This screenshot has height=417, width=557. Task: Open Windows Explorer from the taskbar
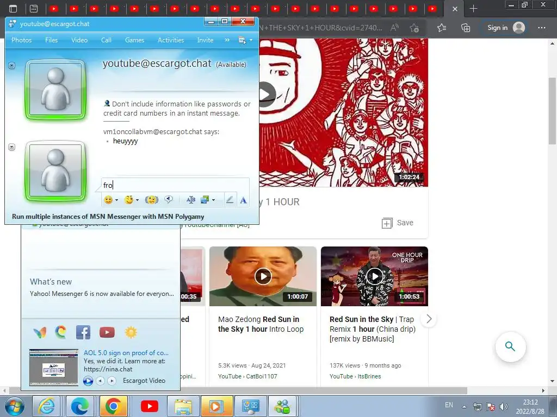183,406
